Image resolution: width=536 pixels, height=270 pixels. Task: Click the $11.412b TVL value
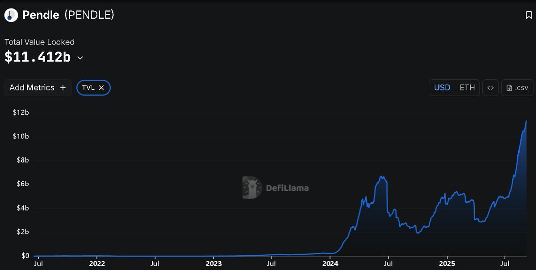point(38,57)
